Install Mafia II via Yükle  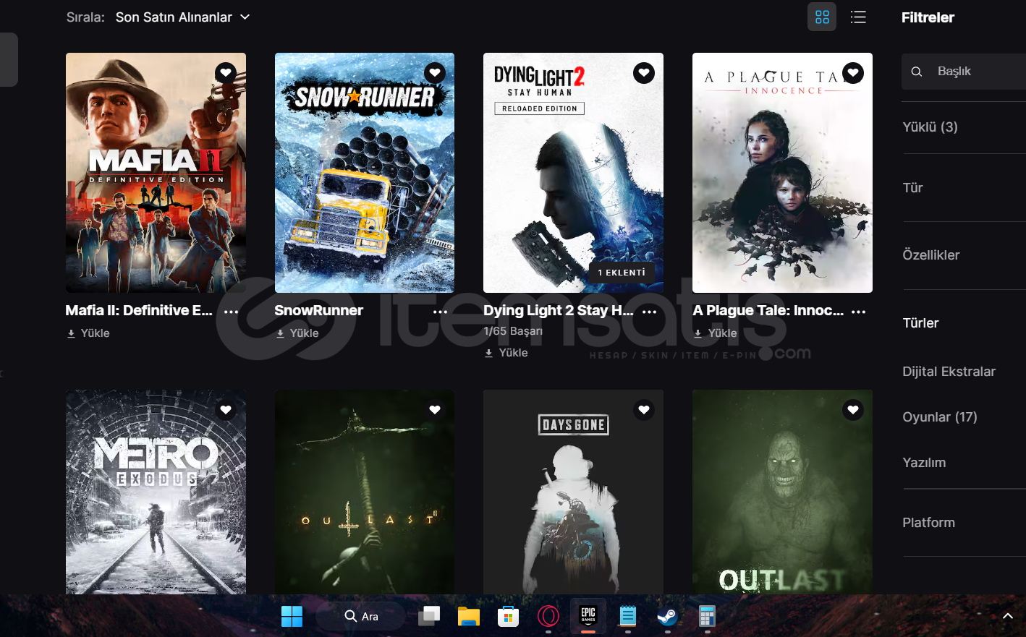[x=88, y=333]
